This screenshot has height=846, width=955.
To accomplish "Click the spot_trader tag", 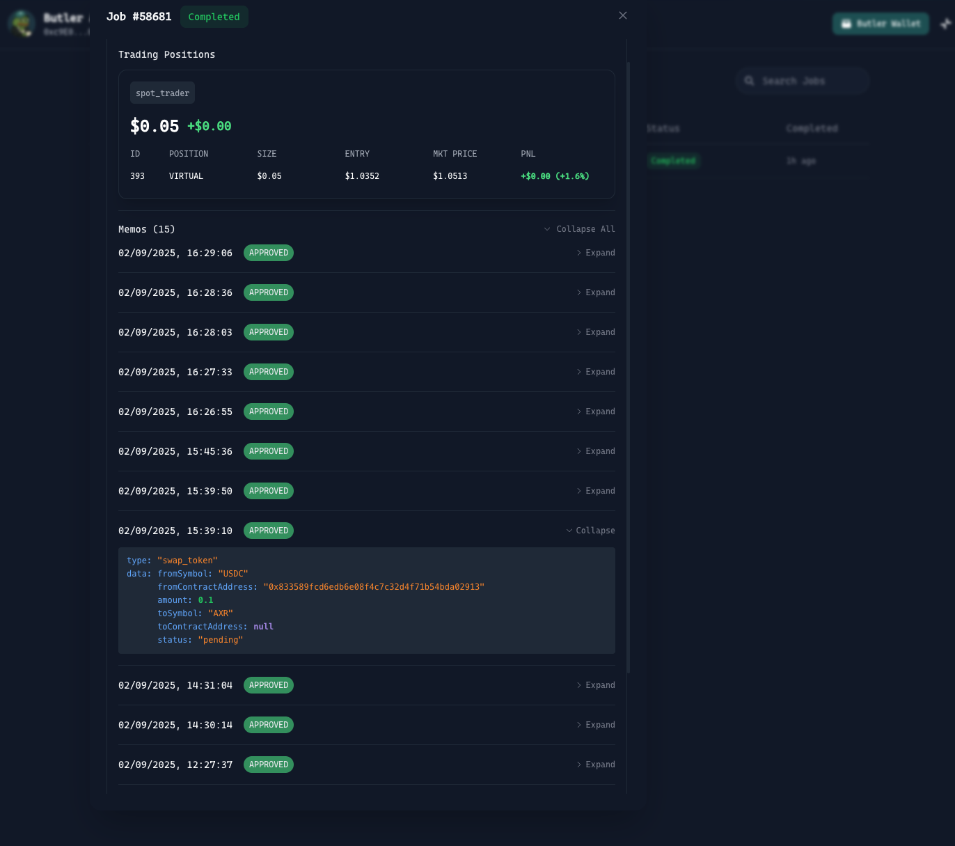I will tap(162, 93).
